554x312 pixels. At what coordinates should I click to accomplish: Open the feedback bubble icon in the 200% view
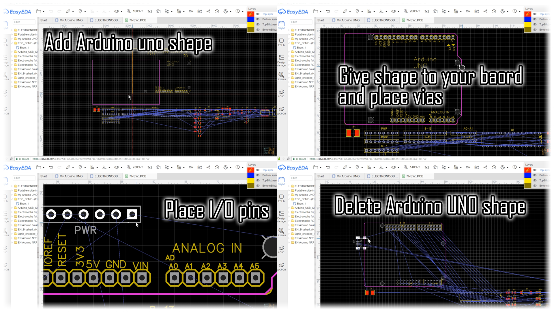tap(515, 11)
